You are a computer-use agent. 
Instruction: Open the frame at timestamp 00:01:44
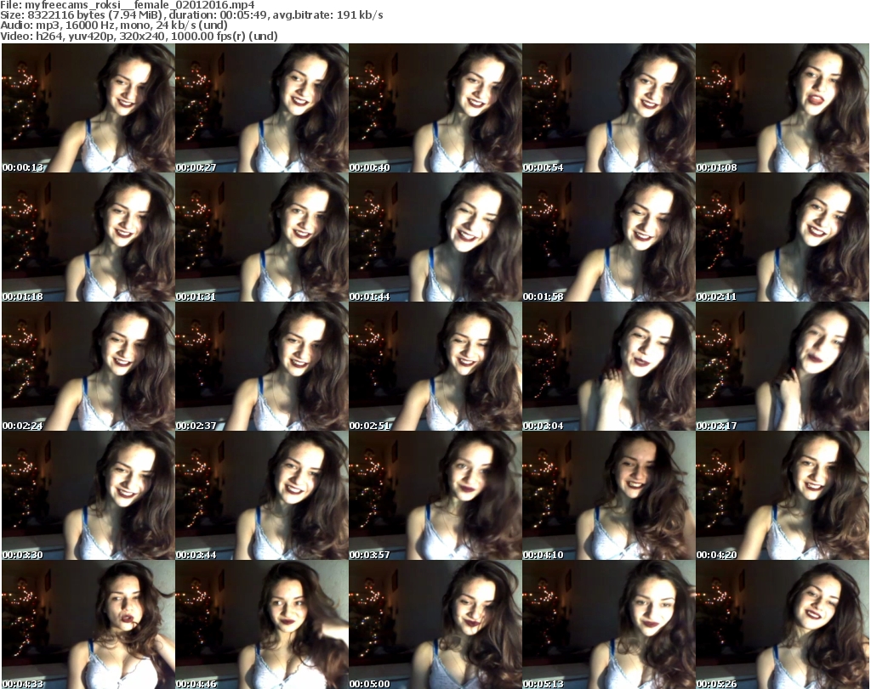click(x=435, y=237)
